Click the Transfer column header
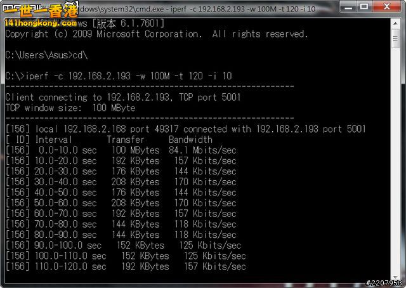Image resolution: width=406 pixels, height=288 pixels. (125, 140)
